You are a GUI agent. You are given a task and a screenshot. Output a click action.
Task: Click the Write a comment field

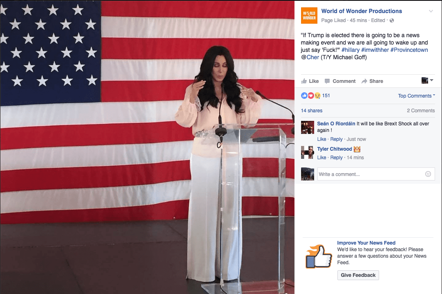[376, 174]
